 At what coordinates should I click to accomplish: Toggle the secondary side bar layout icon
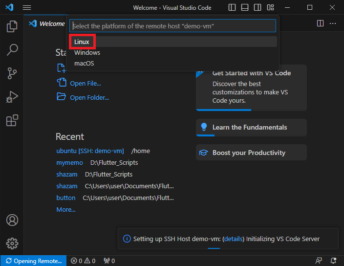click(258, 7)
